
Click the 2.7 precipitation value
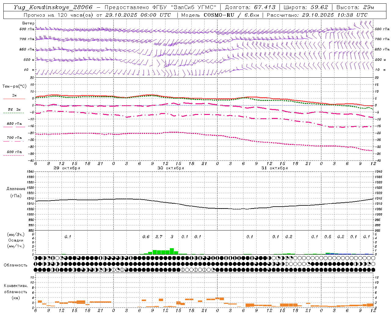[159, 237]
